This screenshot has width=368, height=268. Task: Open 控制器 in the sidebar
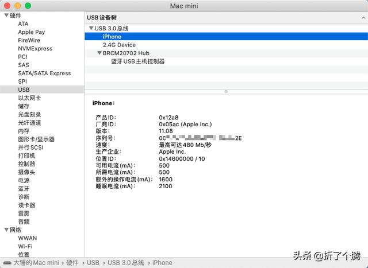[x=26, y=164]
